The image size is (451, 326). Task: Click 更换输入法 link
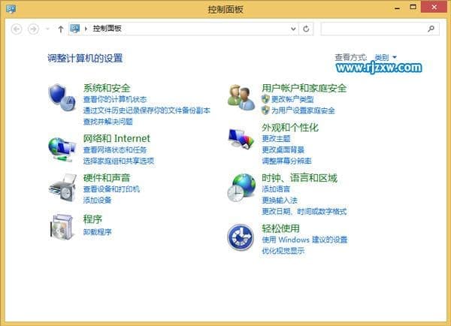click(x=280, y=200)
